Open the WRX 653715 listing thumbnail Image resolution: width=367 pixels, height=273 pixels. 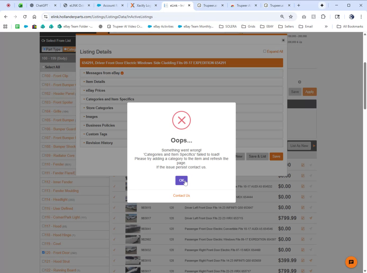point(131,218)
